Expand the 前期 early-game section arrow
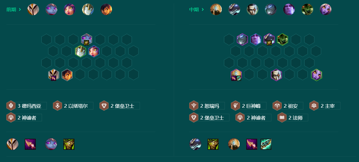This screenshot has width=359, height=162. pyautogui.click(x=20, y=10)
